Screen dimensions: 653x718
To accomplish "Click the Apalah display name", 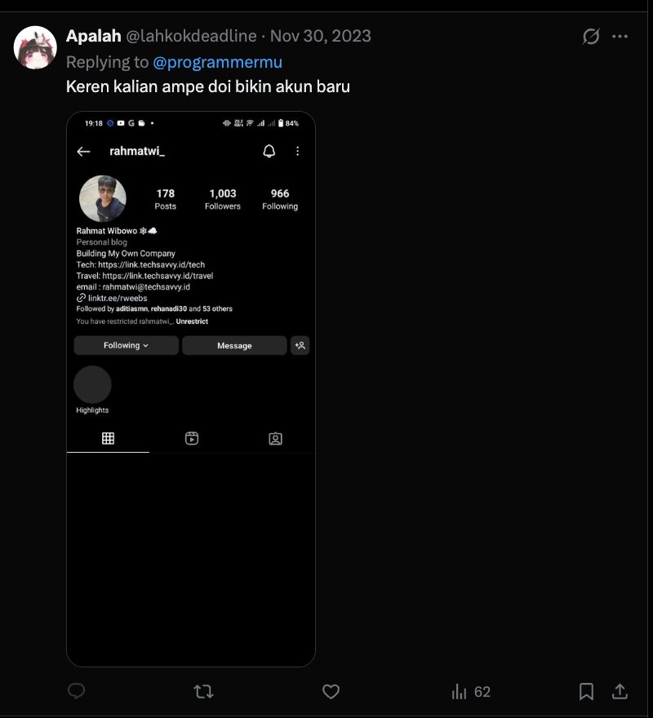I will (94, 36).
